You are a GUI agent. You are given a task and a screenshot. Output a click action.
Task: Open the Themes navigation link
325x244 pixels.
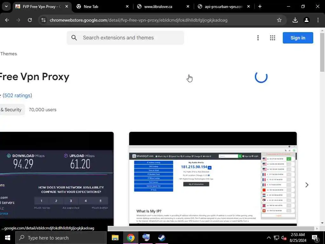[9, 54]
